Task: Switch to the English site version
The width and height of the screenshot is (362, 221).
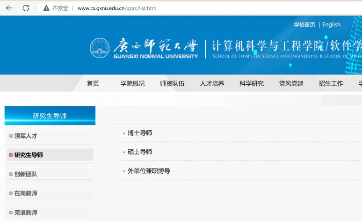Action: click(x=331, y=24)
